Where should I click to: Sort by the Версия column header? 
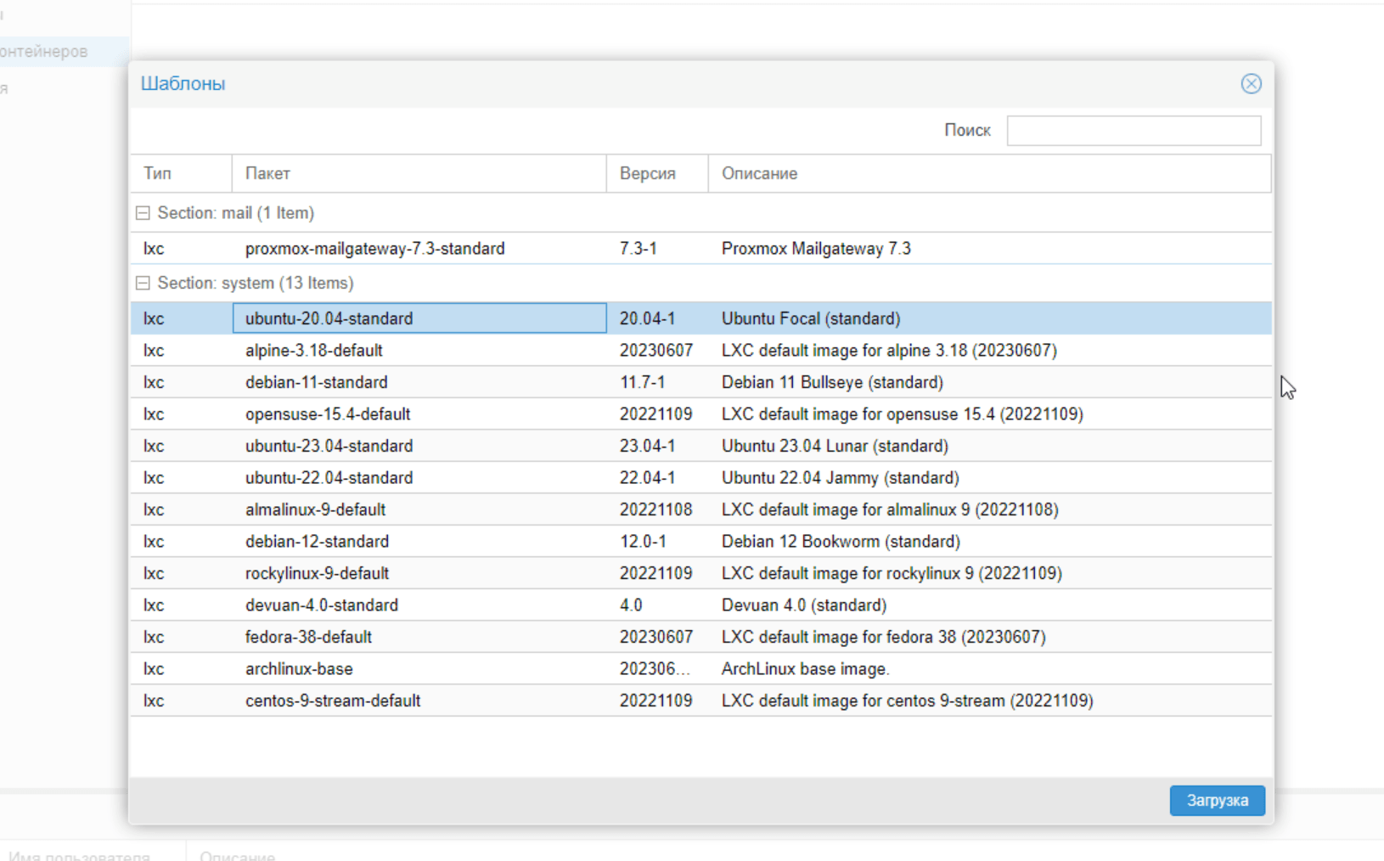[657, 173]
